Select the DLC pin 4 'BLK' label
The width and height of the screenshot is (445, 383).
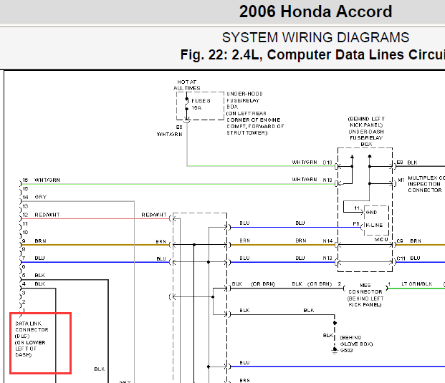click(x=39, y=284)
